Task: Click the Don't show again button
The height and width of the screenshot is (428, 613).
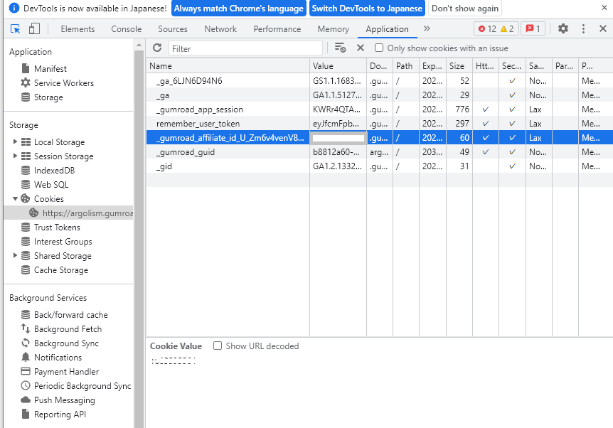Action: point(464,9)
